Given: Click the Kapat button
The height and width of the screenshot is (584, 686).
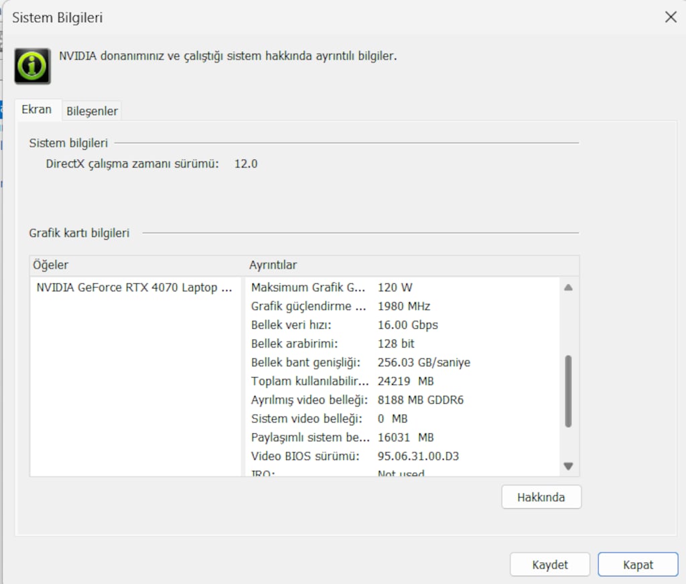Looking at the screenshot, I should pos(638,565).
